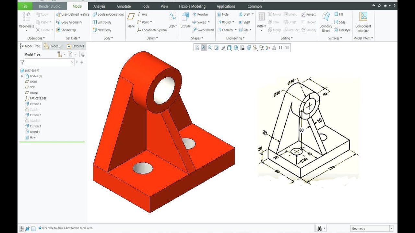Open the Boundary Blend tool
Screen dimensions: 415x233
point(326,22)
